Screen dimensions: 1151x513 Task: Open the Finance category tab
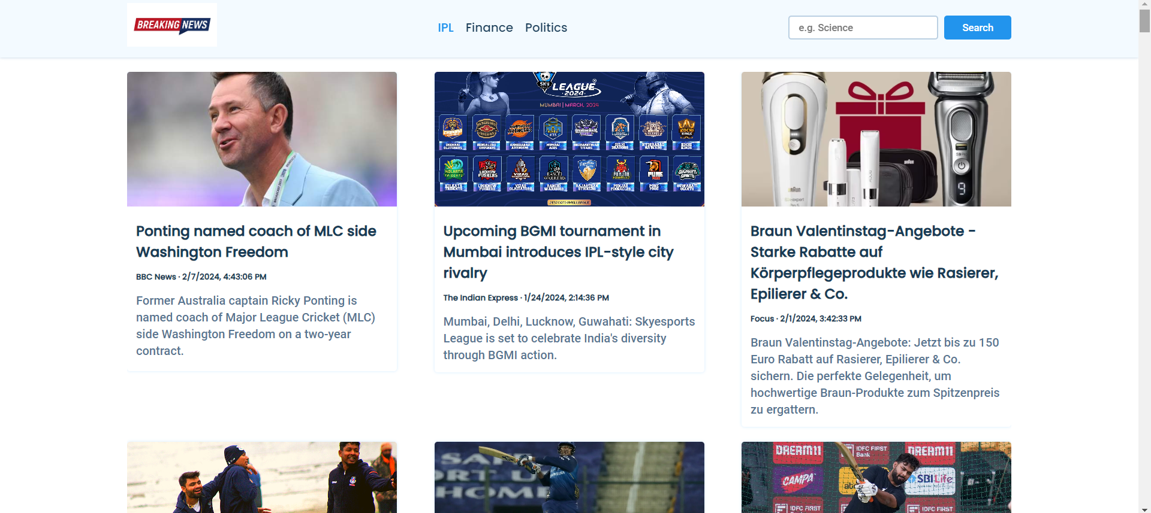click(x=489, y=28)
